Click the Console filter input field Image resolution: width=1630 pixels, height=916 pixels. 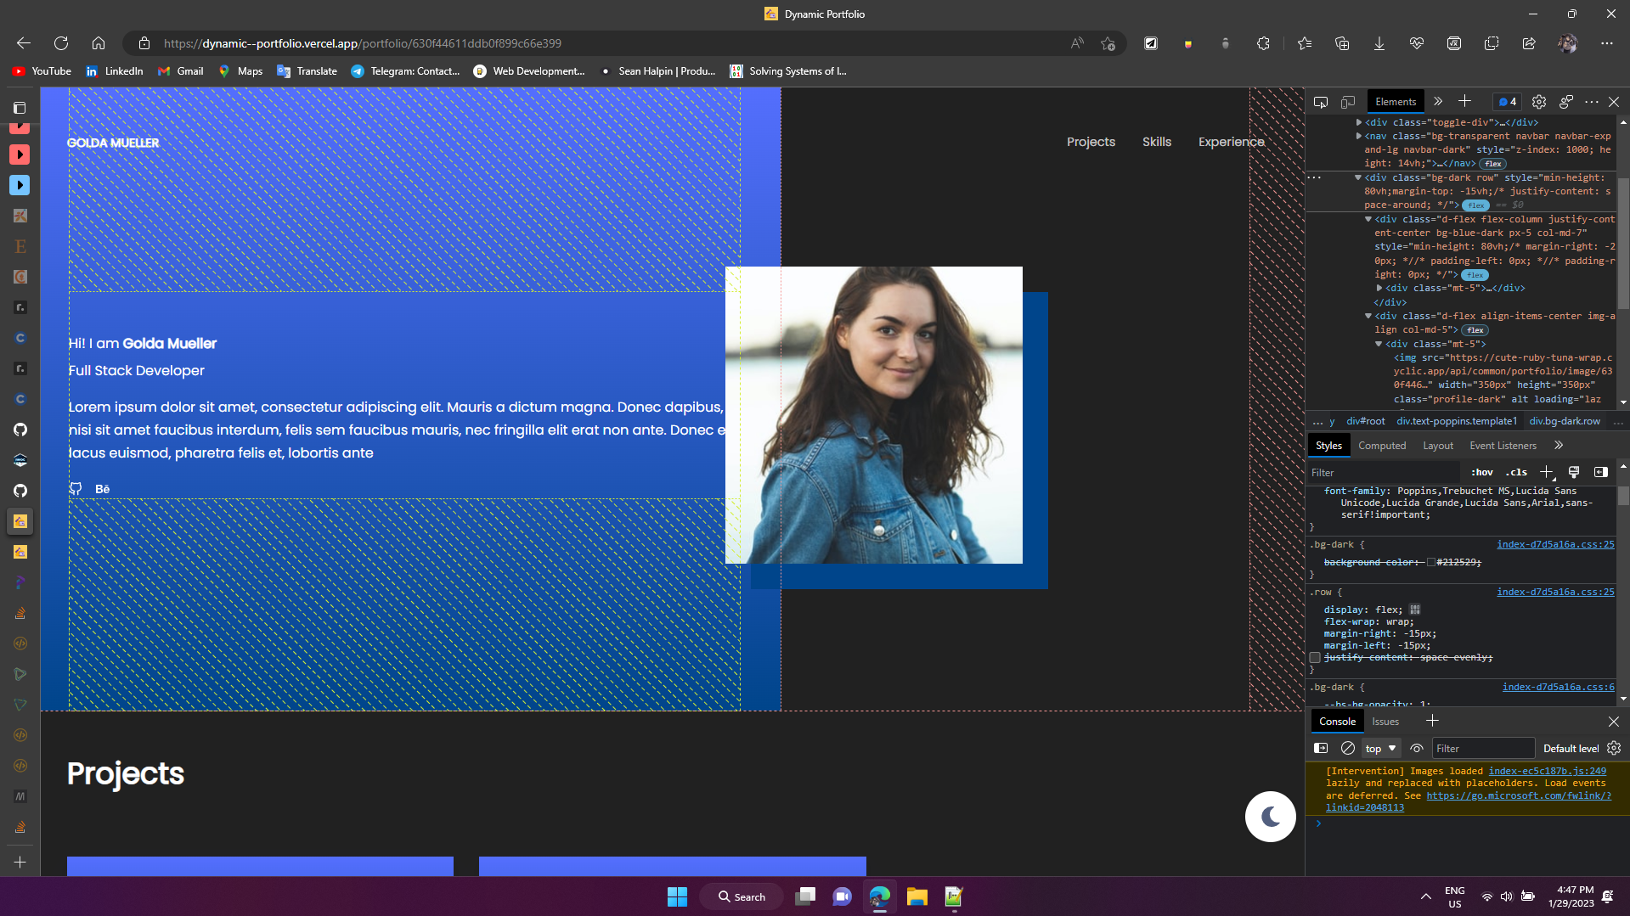1484,748
